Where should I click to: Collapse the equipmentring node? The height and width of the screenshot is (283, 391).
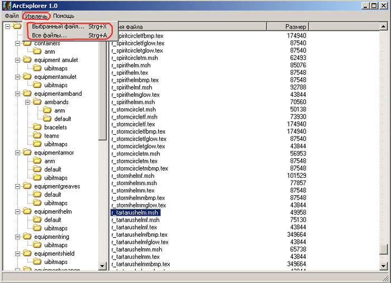pos(17,237)
